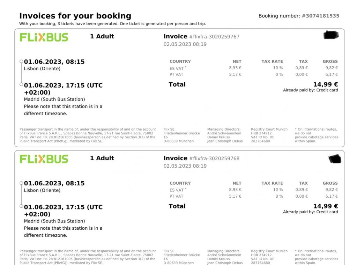The height and width of the screenshot is (265, 349).
Task: Click the Madrid arrival stop marker in second invoice
Action: coord(21,206)
